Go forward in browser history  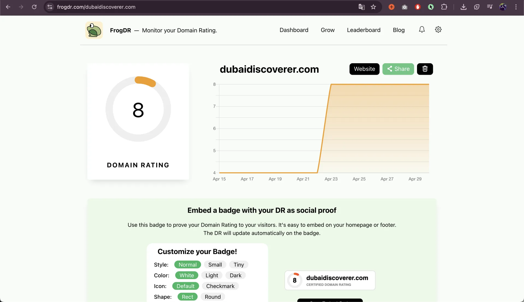(x=21, y=7)
